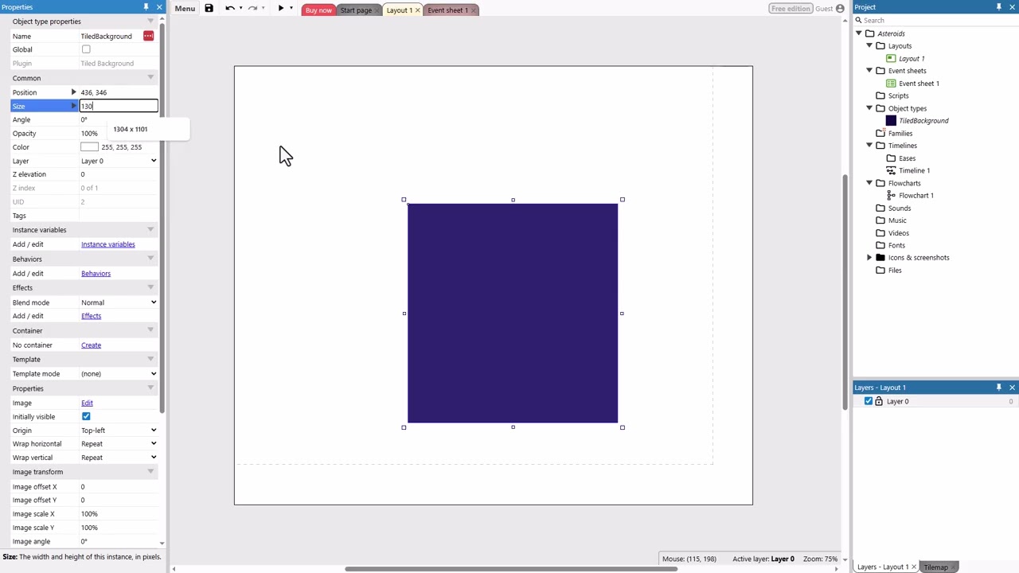1019x573 pixels.
Task: Click the Files folder icon
Action: pos(880,271)
